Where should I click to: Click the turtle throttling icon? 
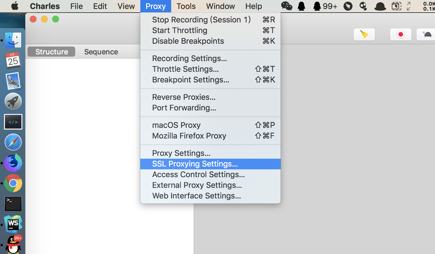[427, 34]
